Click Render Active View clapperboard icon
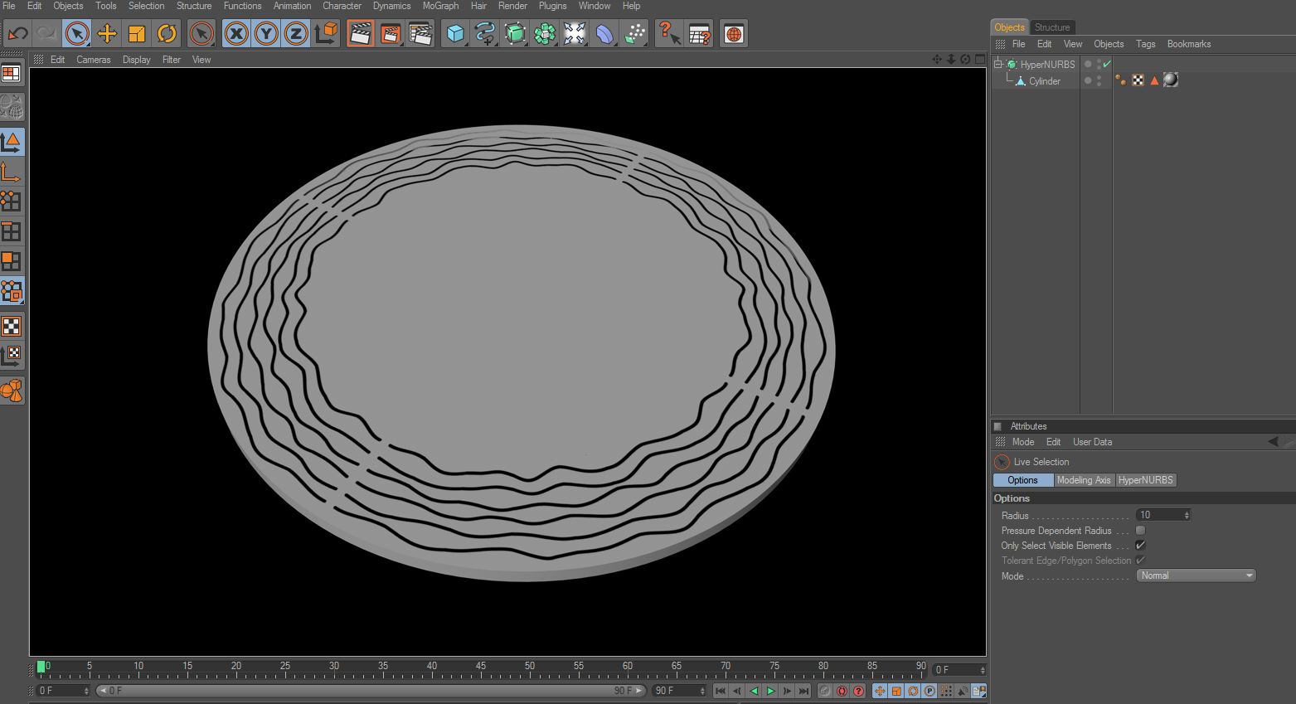1296x704 pixels. pyautogui.click(x=360, y=34)
